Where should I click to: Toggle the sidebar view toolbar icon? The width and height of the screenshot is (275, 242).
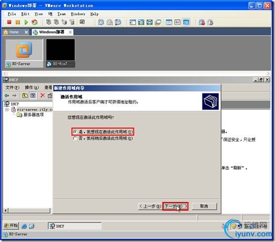(x=133, y=22)
